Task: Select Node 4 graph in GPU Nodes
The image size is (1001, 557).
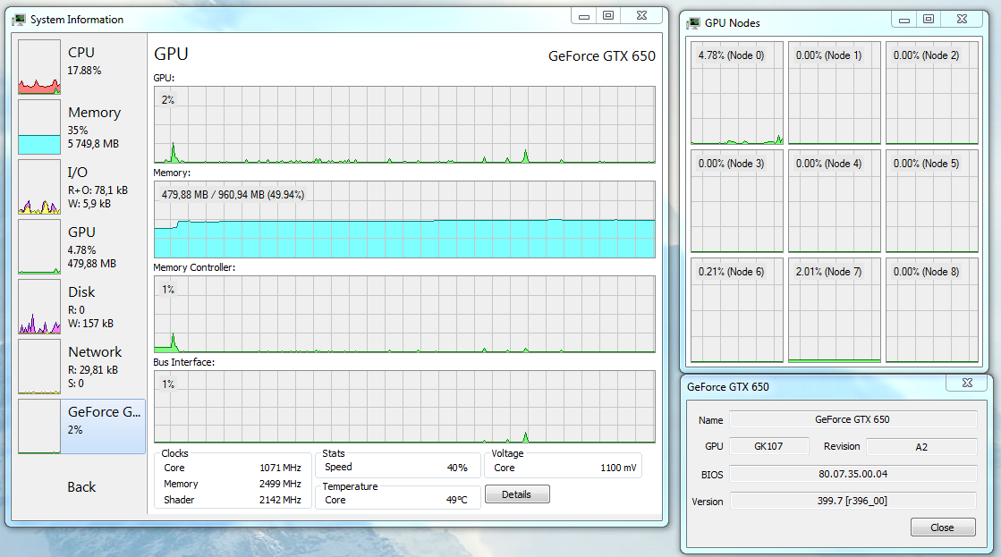Action: coord(835,201)
